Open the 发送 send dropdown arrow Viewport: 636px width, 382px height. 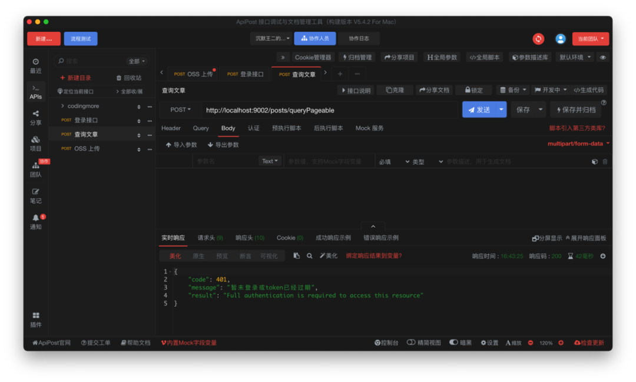[x=501, y=109]
